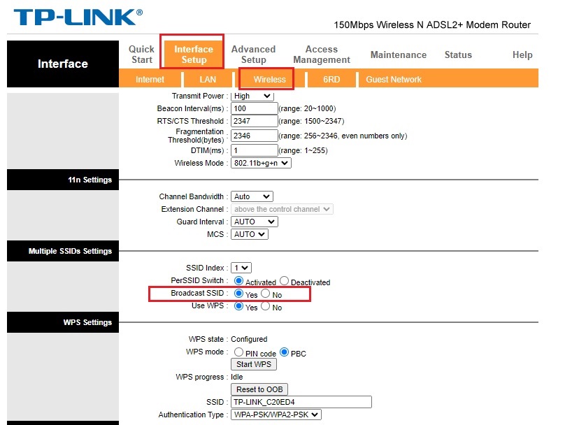This screenshot has width=572, height=425.
Task: Click the Beacon Interval range hint text
Action: coord(307,109)
